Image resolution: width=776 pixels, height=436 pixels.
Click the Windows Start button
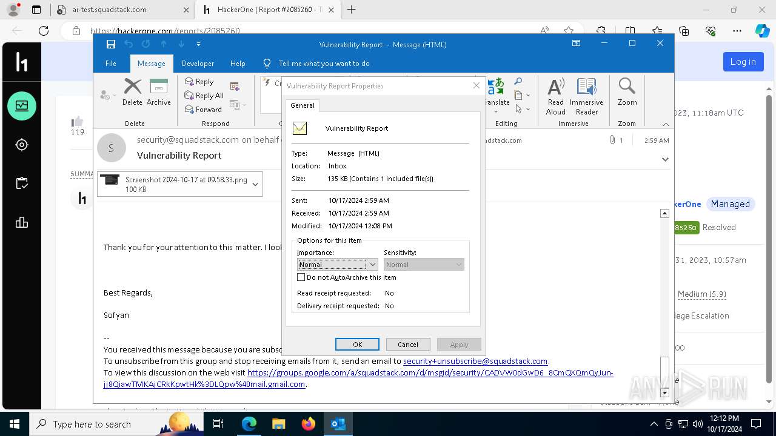coord(15,424)
